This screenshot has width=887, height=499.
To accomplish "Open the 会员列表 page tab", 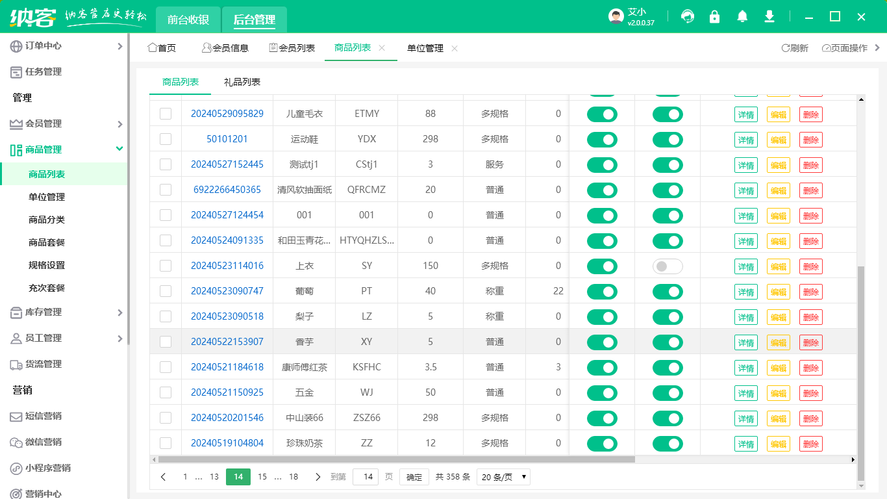I will coord(292,48).
